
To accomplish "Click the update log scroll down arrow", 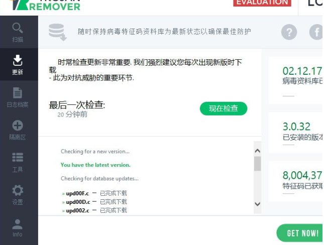I will tap(258, 204).
